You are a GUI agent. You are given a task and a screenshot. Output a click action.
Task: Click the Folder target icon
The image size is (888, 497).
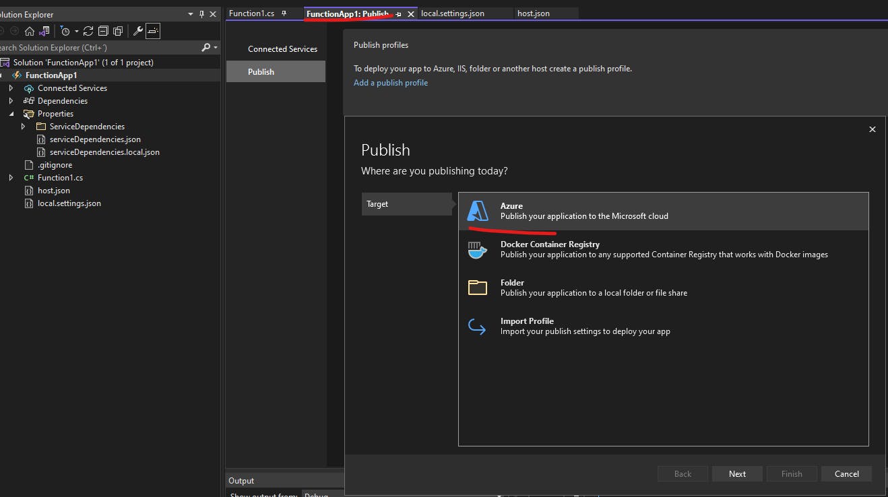click(478, 288)
